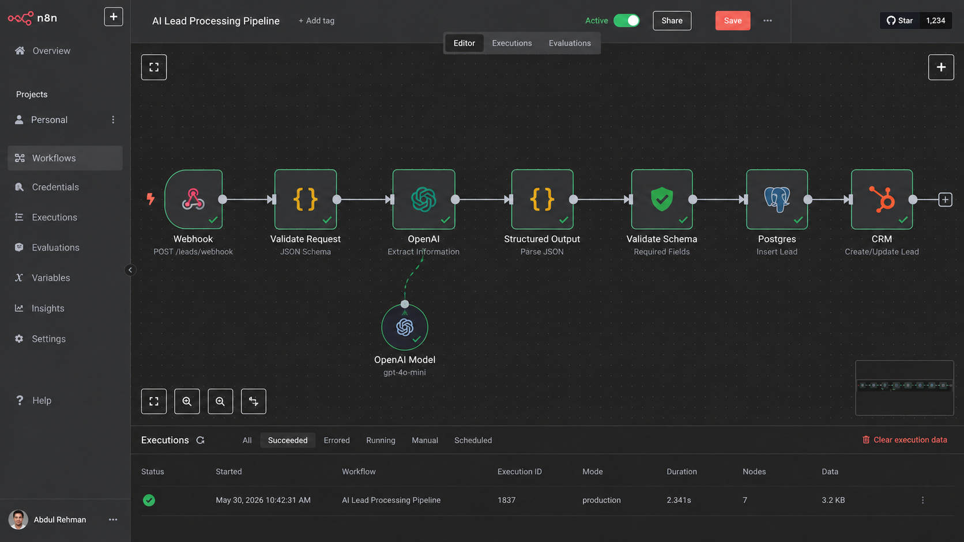Switch to the Editor tab

pos(464,43)
